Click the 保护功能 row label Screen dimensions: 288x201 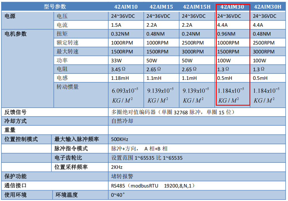pyautogui.click(x=16, y=176)
